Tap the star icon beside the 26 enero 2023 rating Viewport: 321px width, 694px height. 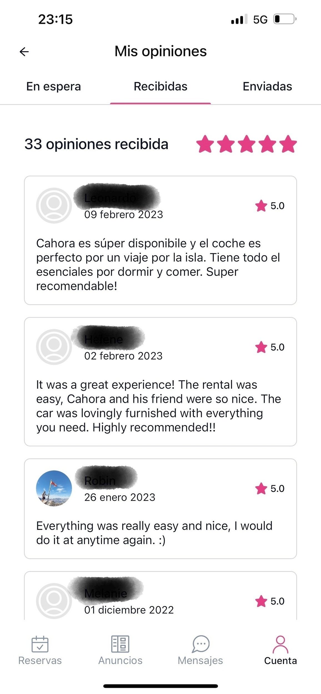[261, 489]
